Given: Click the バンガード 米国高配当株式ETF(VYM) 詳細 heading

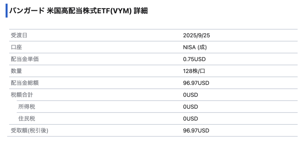Looking at the screenshot, I should (78, 11).
